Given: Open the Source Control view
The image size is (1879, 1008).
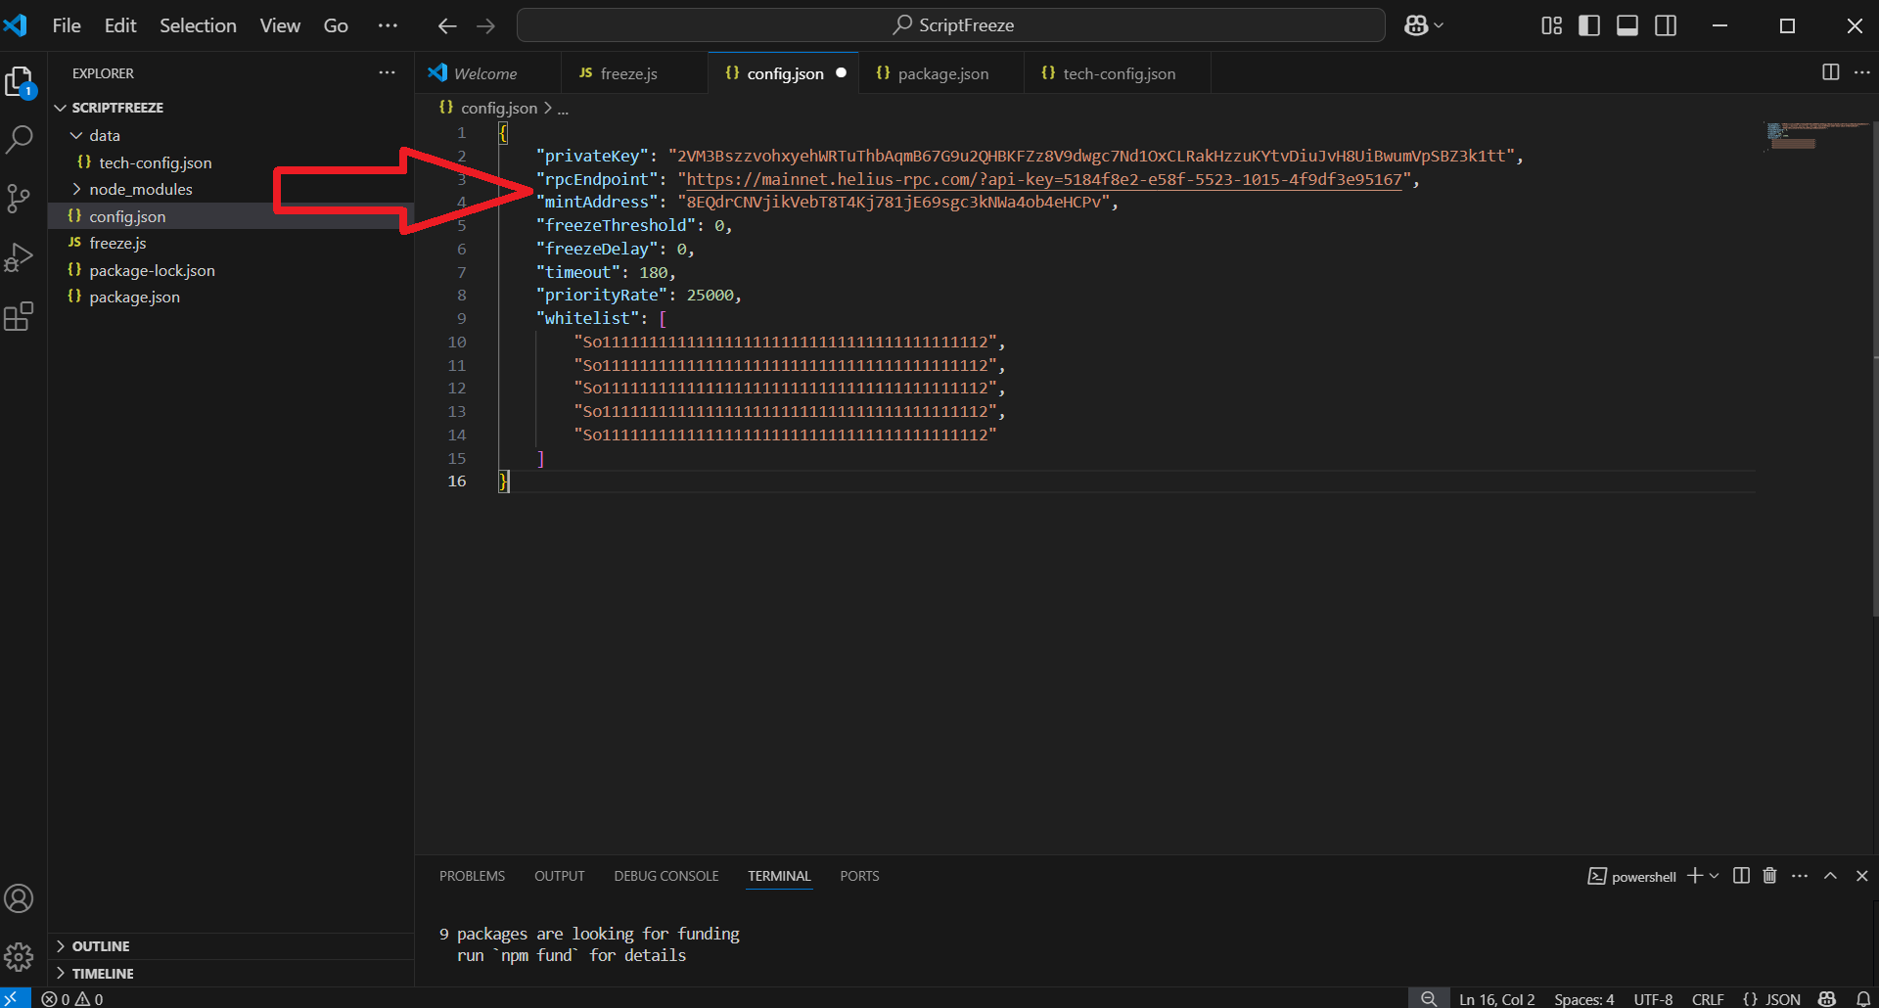Looking at the screenshot, I should click(x=20, y=199).
